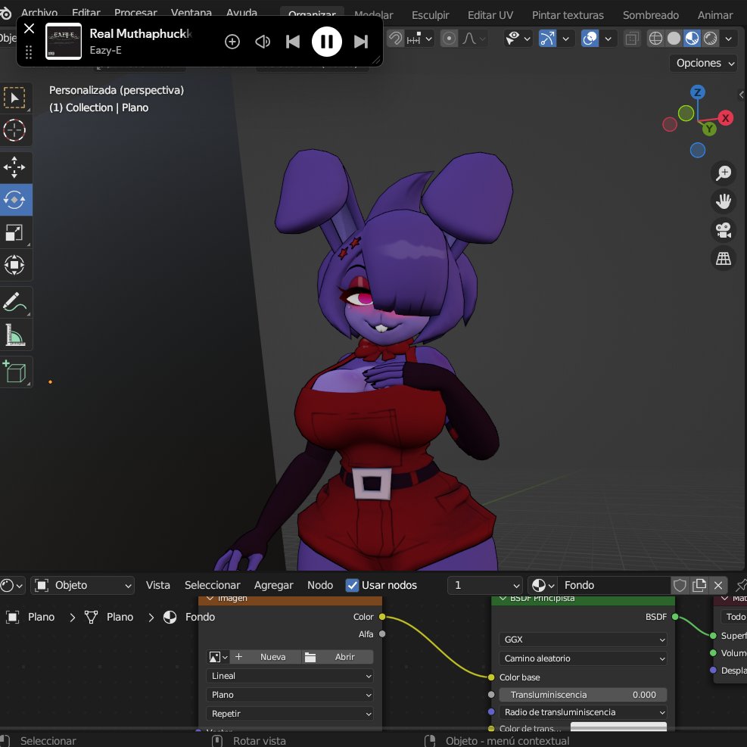Select the Measure tool

click(14, 335)
